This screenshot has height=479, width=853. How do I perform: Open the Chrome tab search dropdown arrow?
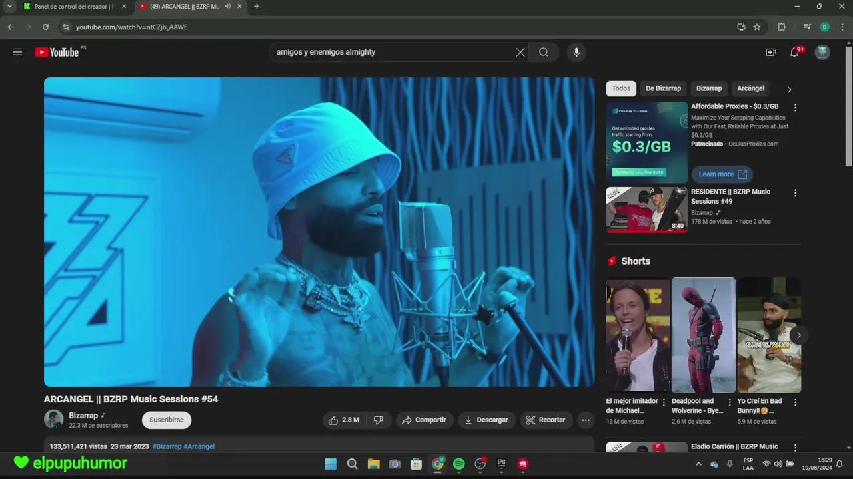pyautogui.click(x=9, y=6)
